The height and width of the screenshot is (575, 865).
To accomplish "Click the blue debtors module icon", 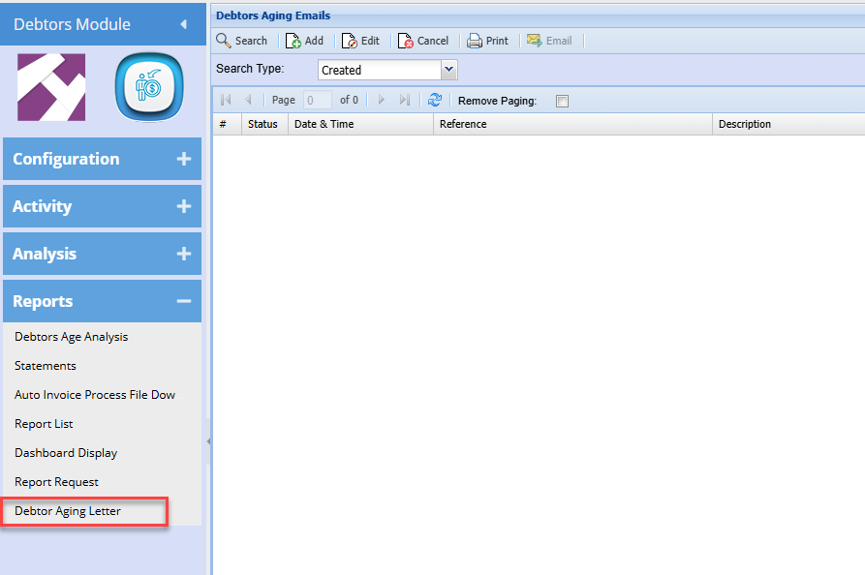I will point(149,87).
